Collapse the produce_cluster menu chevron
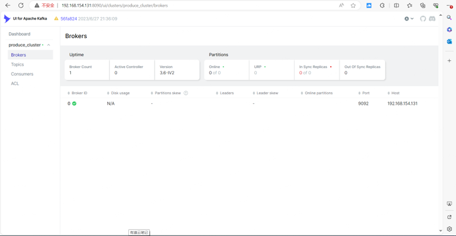This screenshot has height=236, width=456. (49, 45)
